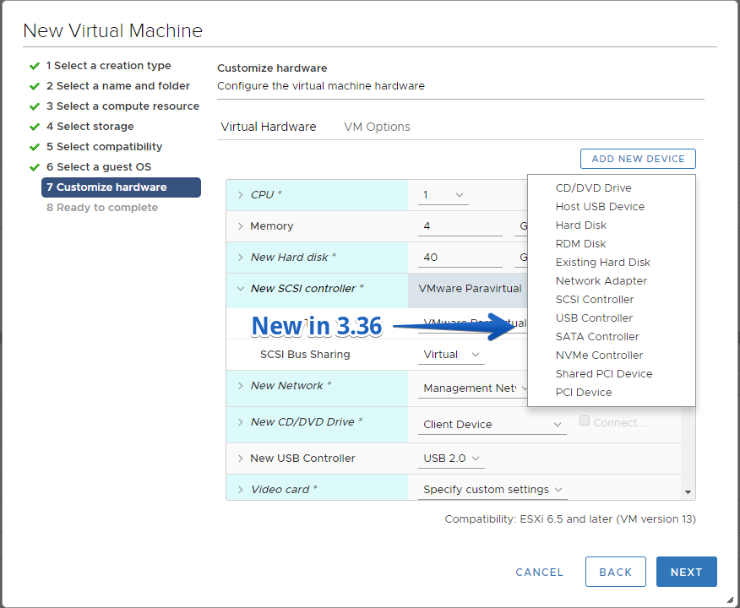
Task: Collapse the New SCSI controller section
Action: (x=240, y=288)
